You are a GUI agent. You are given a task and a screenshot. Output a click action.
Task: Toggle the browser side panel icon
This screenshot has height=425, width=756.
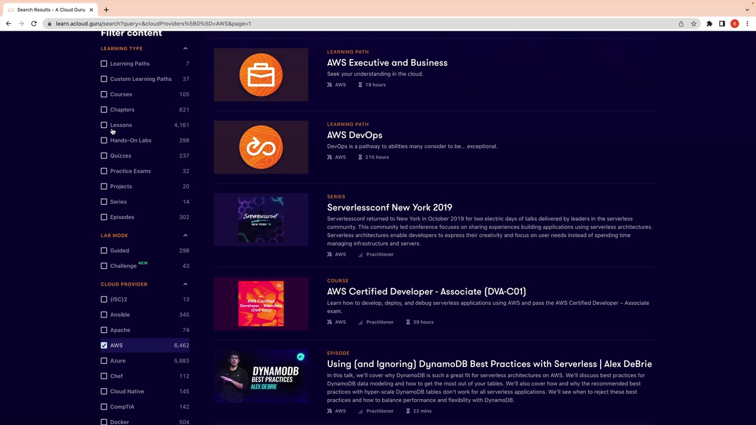722,24
